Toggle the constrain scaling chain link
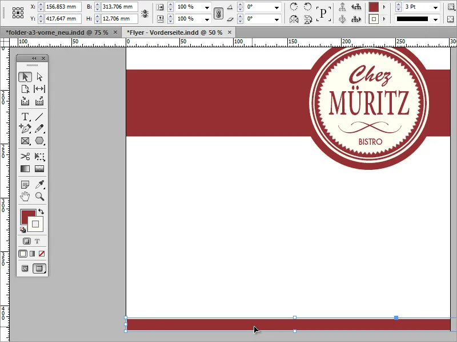 [218, 13]
